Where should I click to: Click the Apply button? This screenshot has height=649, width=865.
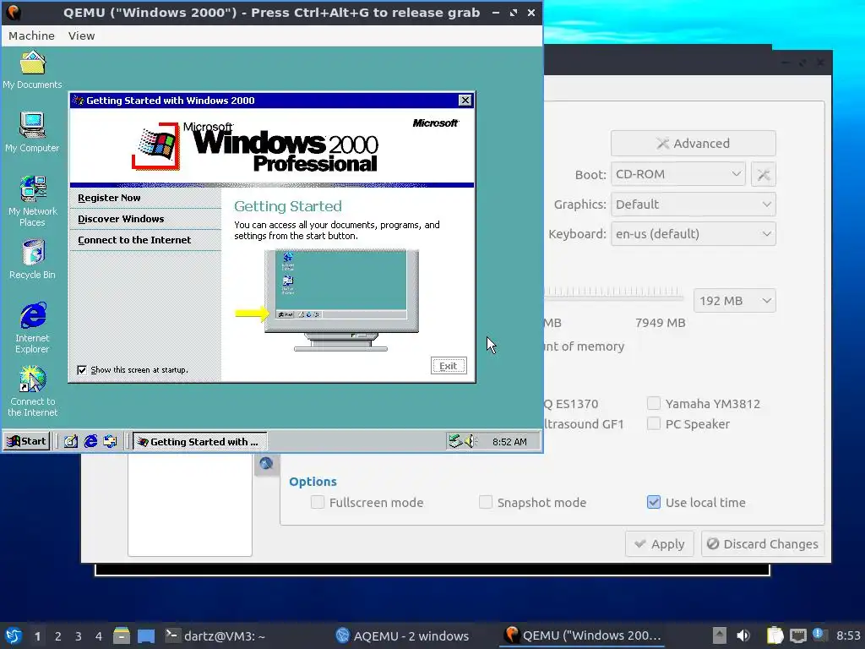(660, 544)
